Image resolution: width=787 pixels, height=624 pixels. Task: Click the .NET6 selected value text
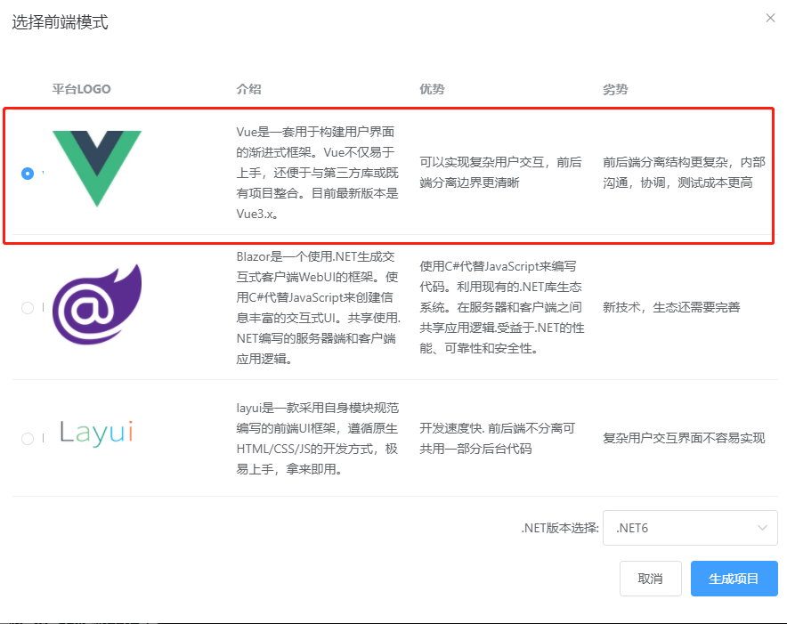634,527
